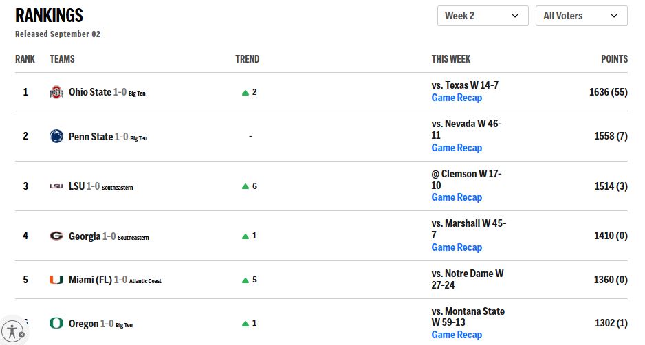Open the accessibility options icon
Screen dimensions: 645x345
coord(13,331)
